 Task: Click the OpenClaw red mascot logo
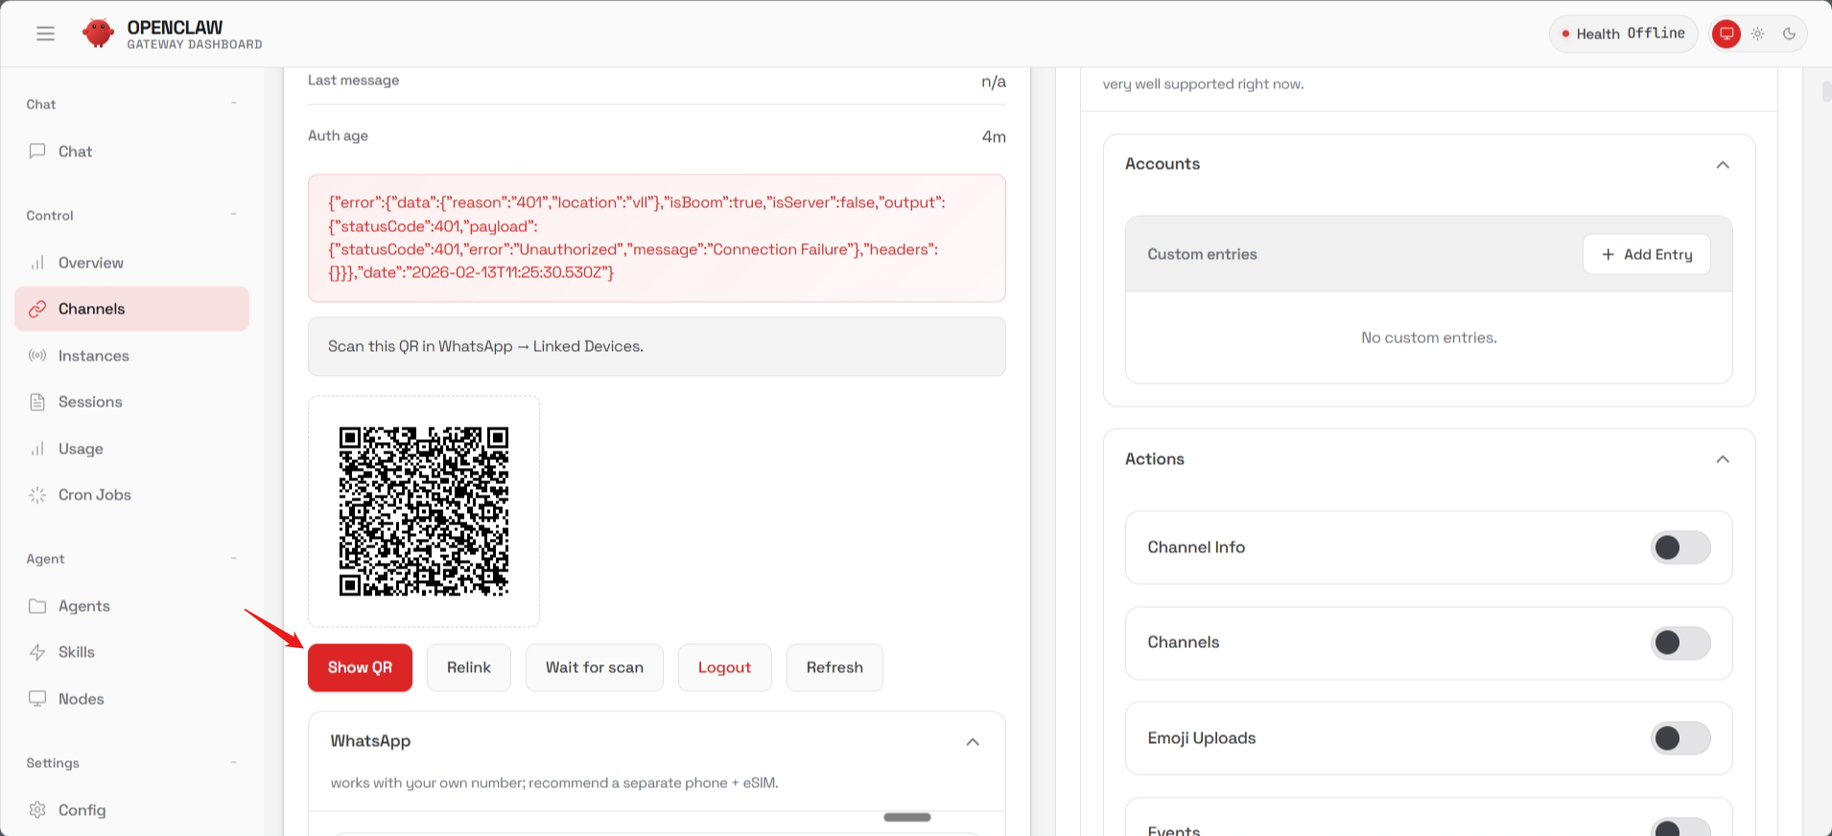click(x=99, y=34)
